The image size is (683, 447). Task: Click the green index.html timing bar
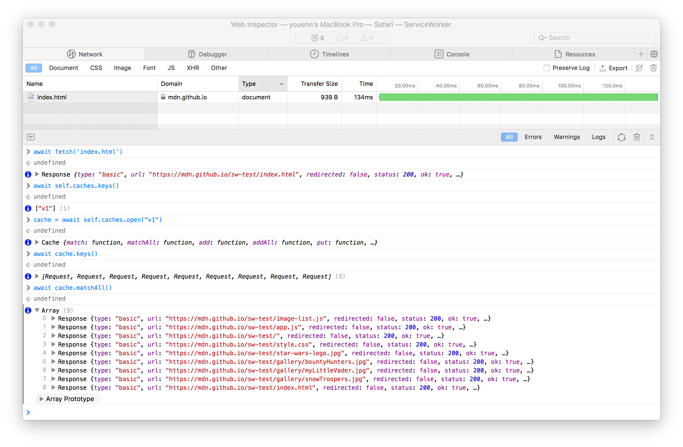[x=518, y=97]
